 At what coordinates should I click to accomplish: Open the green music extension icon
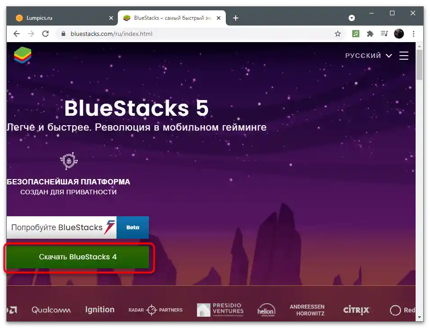click(x=355, y=34)
